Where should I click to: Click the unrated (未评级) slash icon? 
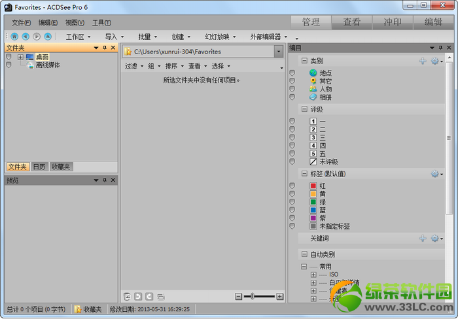(313, 161)
